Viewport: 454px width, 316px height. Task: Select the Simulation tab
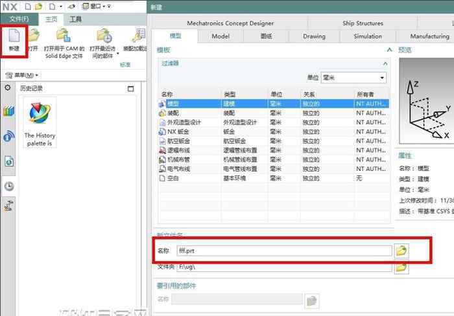tap(368, 36)
